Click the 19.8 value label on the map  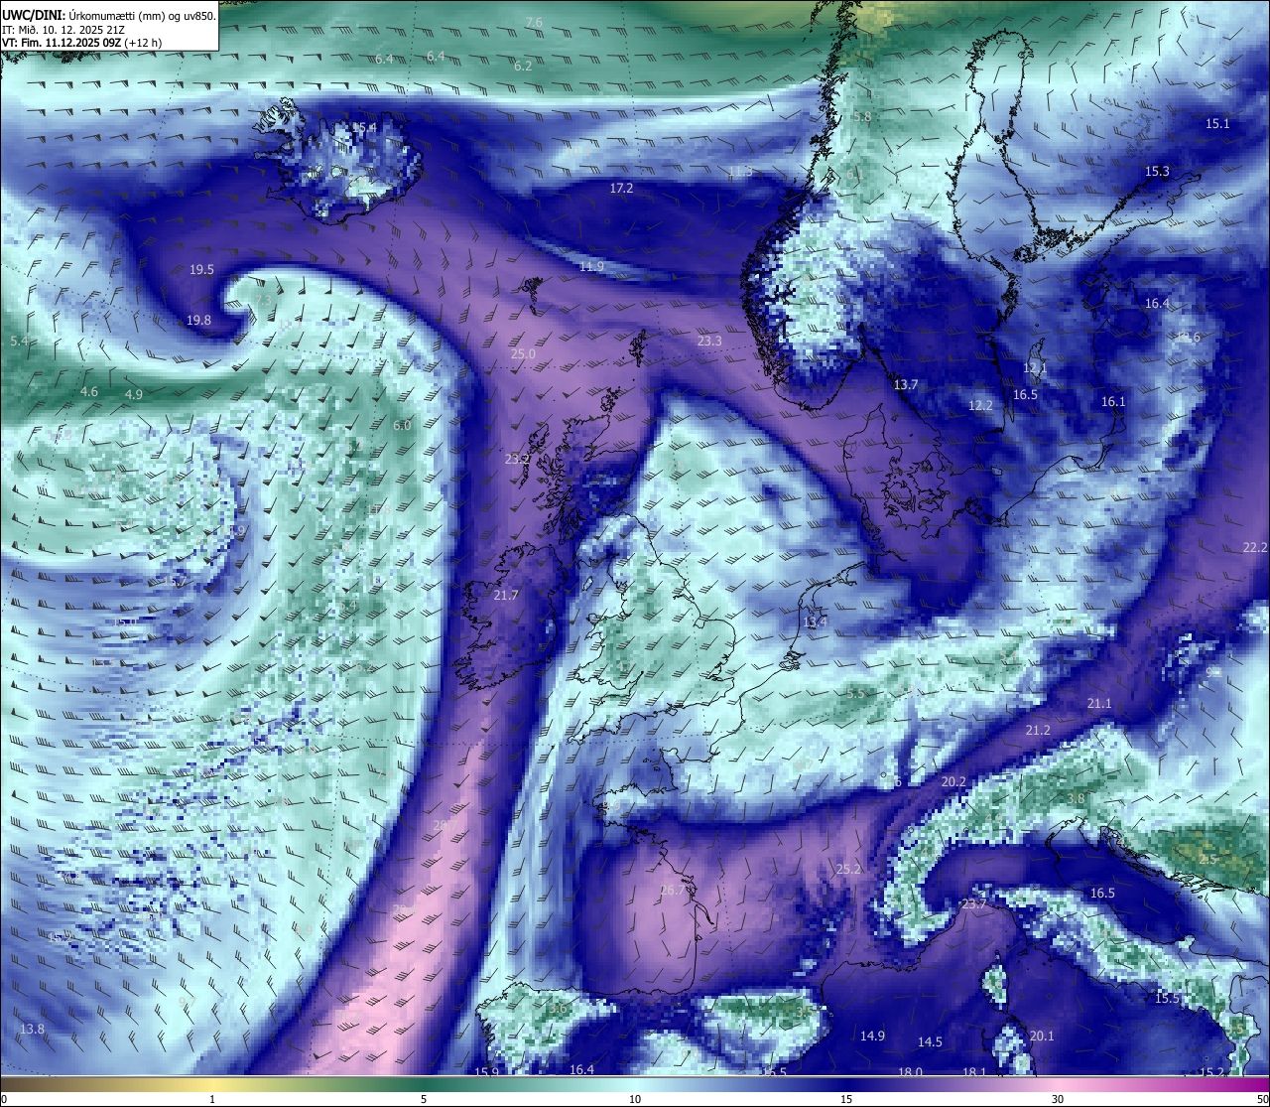click(x=198, y=320)
